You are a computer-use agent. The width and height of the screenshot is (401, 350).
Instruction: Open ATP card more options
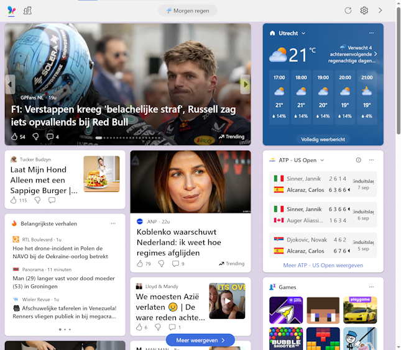click(371, 160)
